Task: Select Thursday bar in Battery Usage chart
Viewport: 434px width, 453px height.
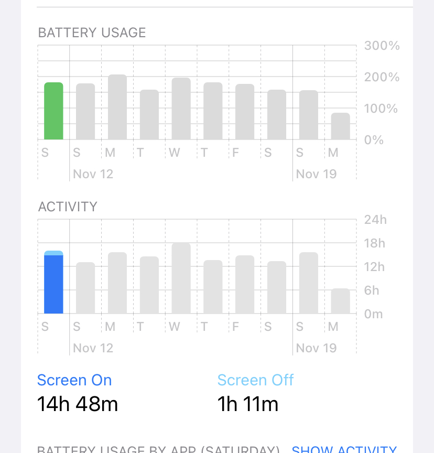Action: point(213,111)
